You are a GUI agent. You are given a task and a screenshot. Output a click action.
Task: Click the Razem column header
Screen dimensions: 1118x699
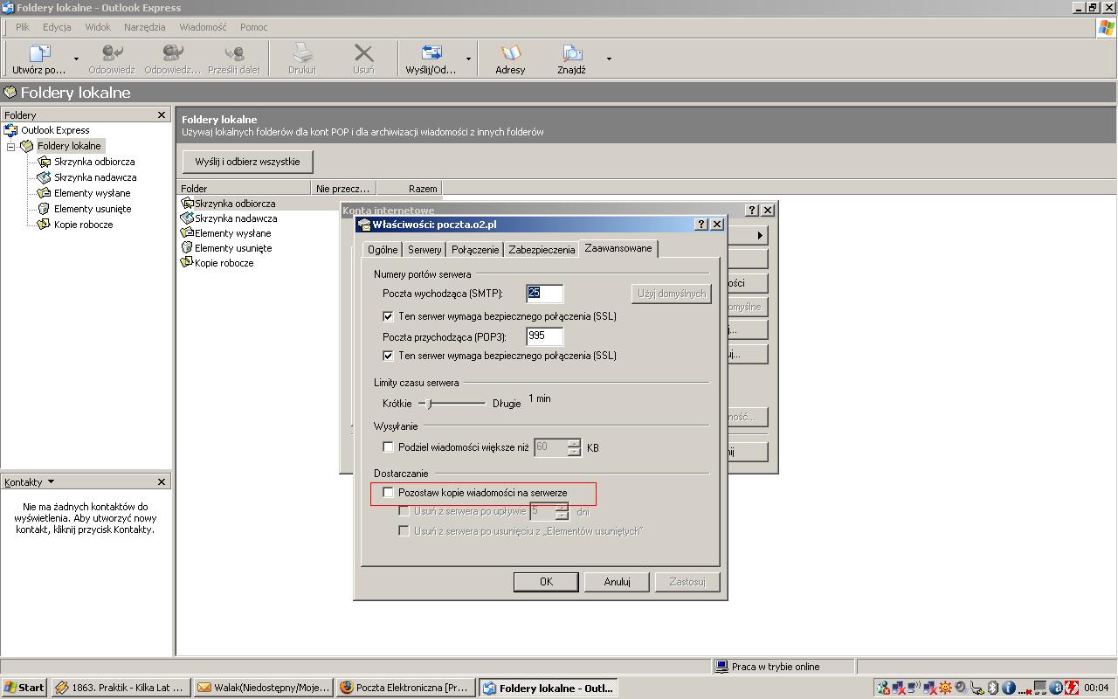click(411, 188)
